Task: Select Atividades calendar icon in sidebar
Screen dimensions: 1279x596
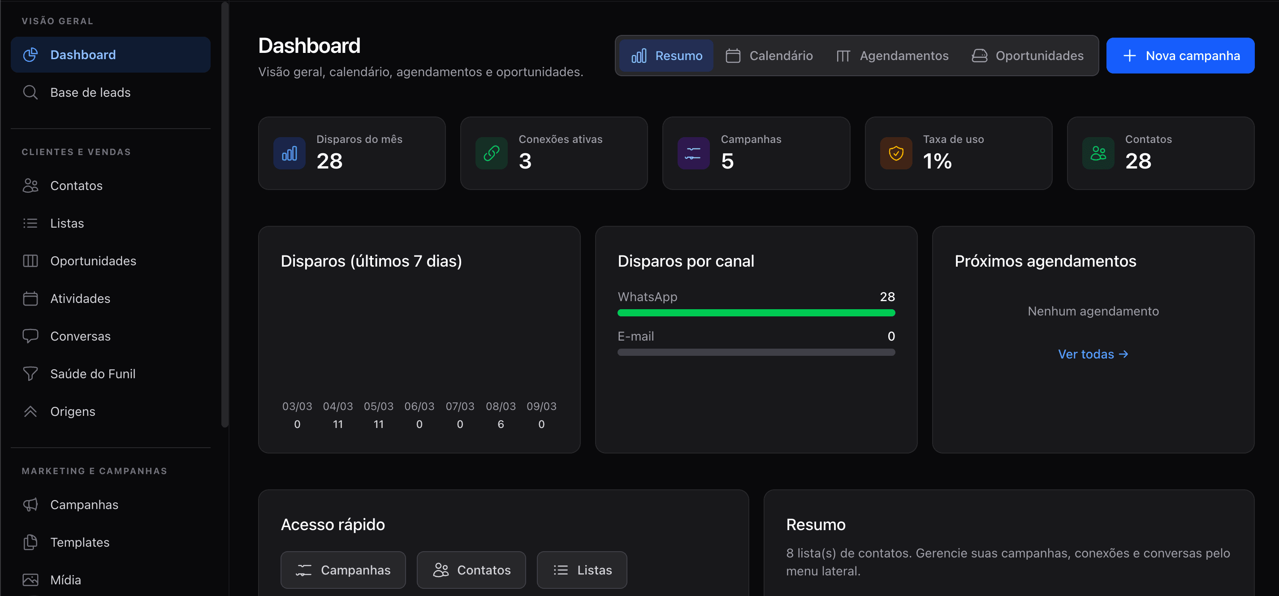Action: point(30,298)
